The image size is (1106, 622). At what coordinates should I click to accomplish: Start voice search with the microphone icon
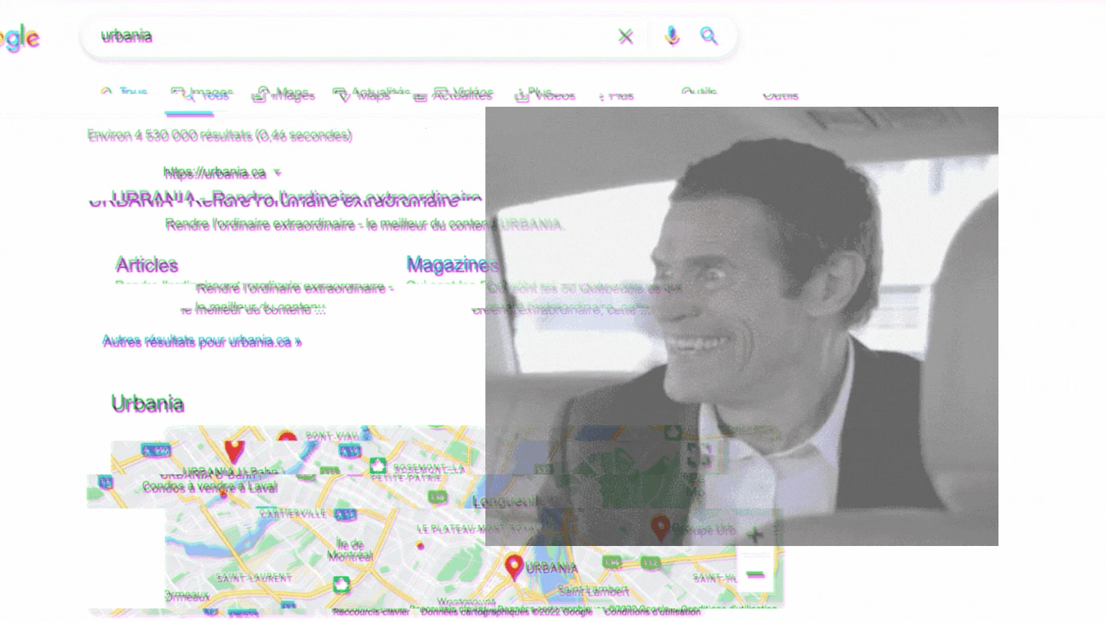(672, 36)
